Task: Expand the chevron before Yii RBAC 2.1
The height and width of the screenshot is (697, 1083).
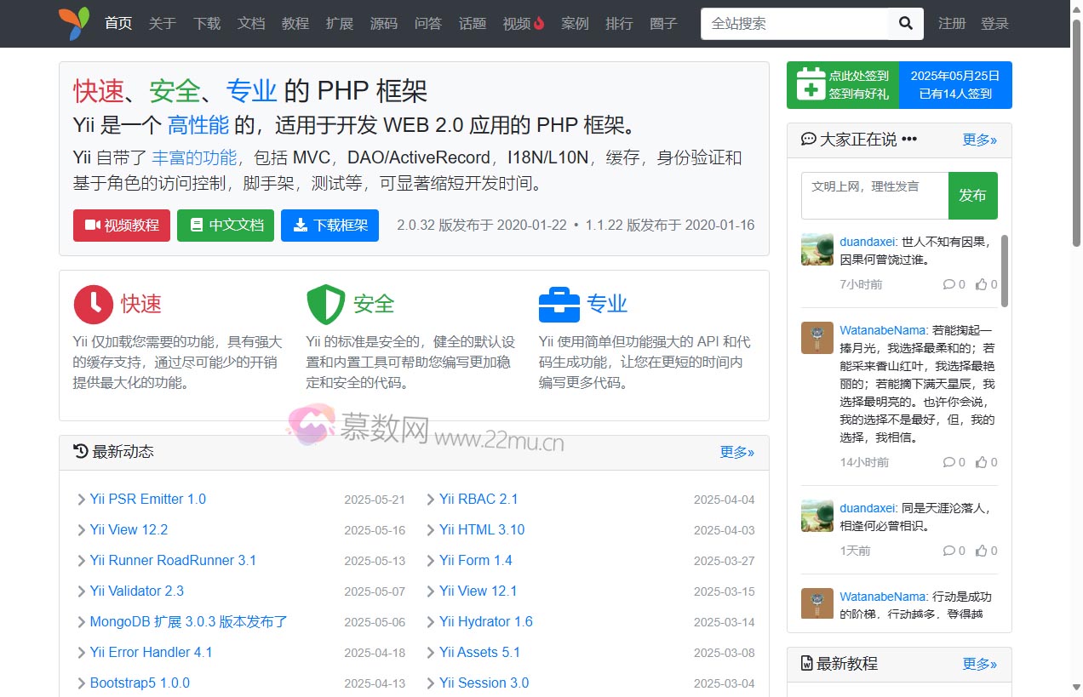Action: click(x=428, y=500)
